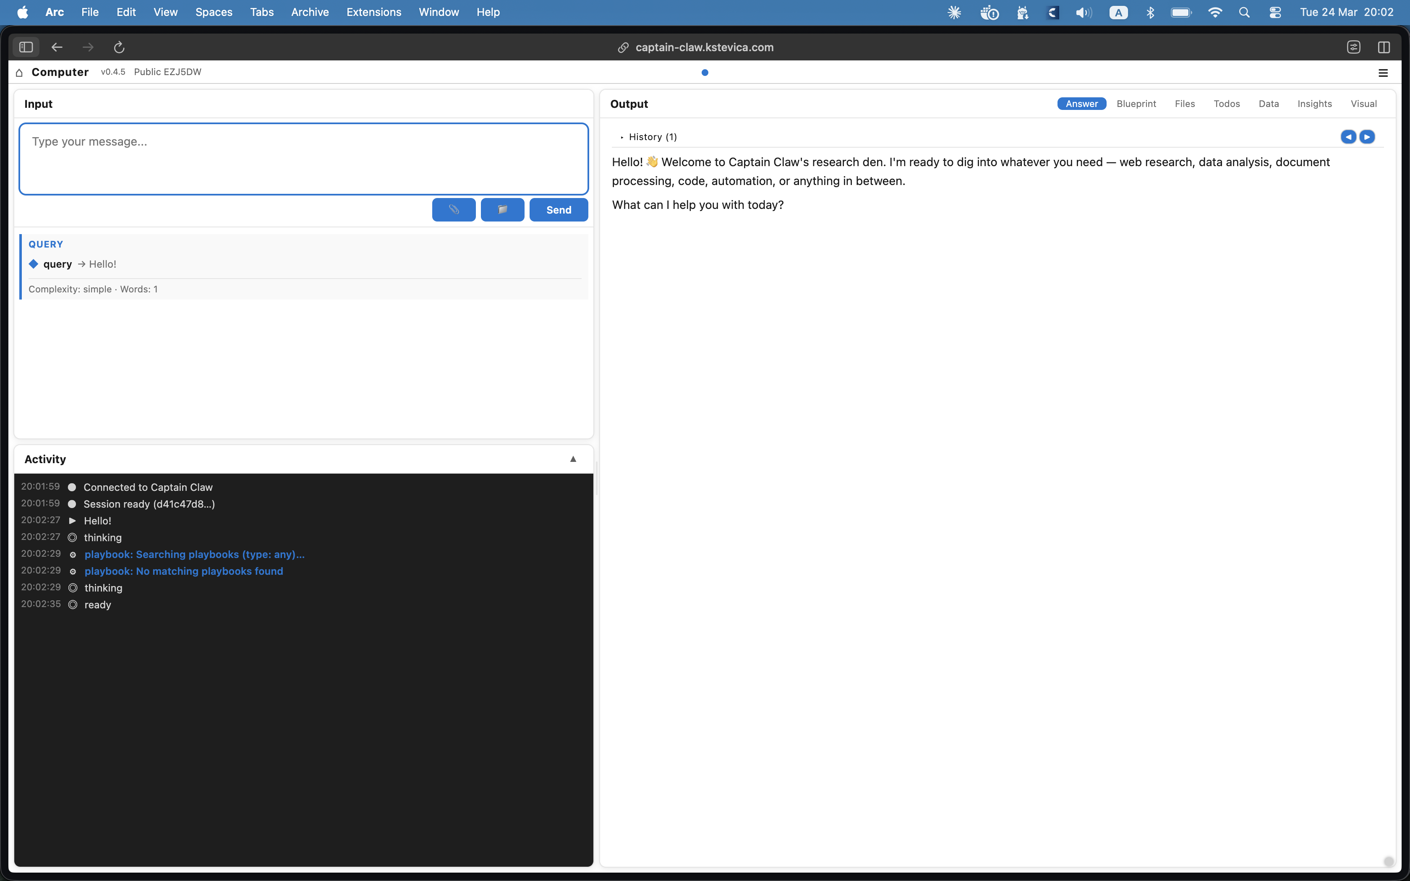Click the blue diamond beside query
The width and height of the screenshot is (1410, 881).
(x=33, y=264)
